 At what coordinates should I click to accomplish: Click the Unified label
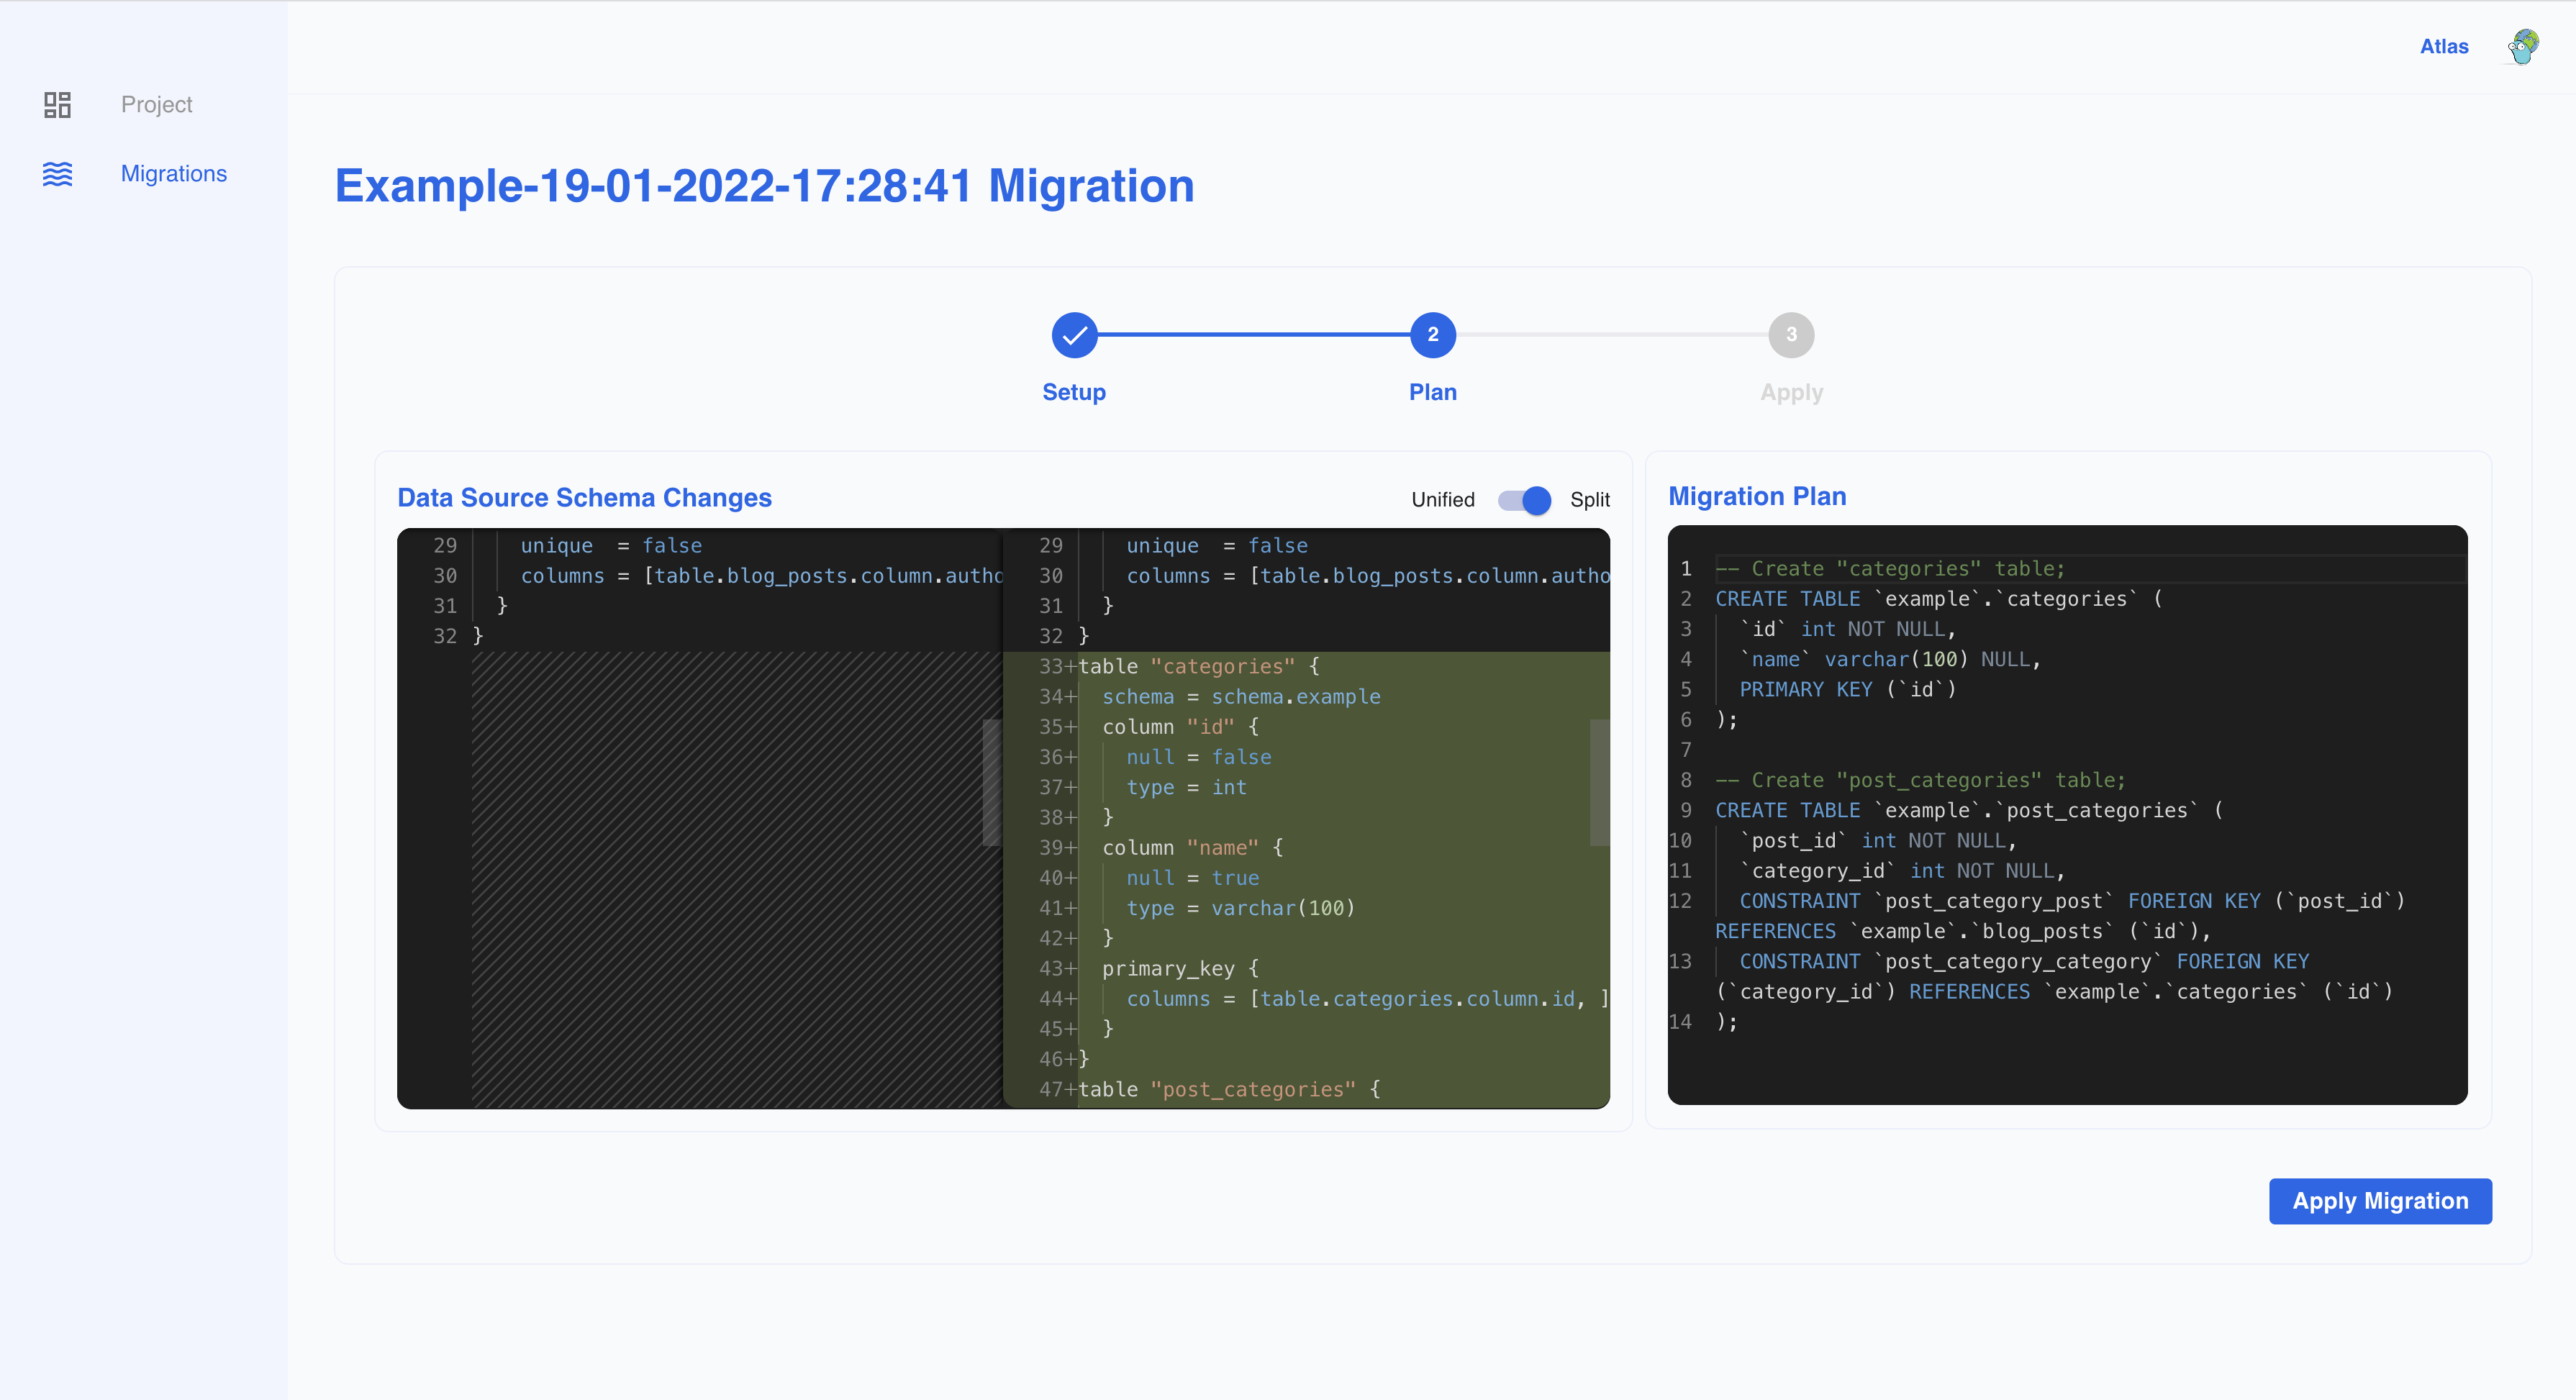[x=1442, y=500]
